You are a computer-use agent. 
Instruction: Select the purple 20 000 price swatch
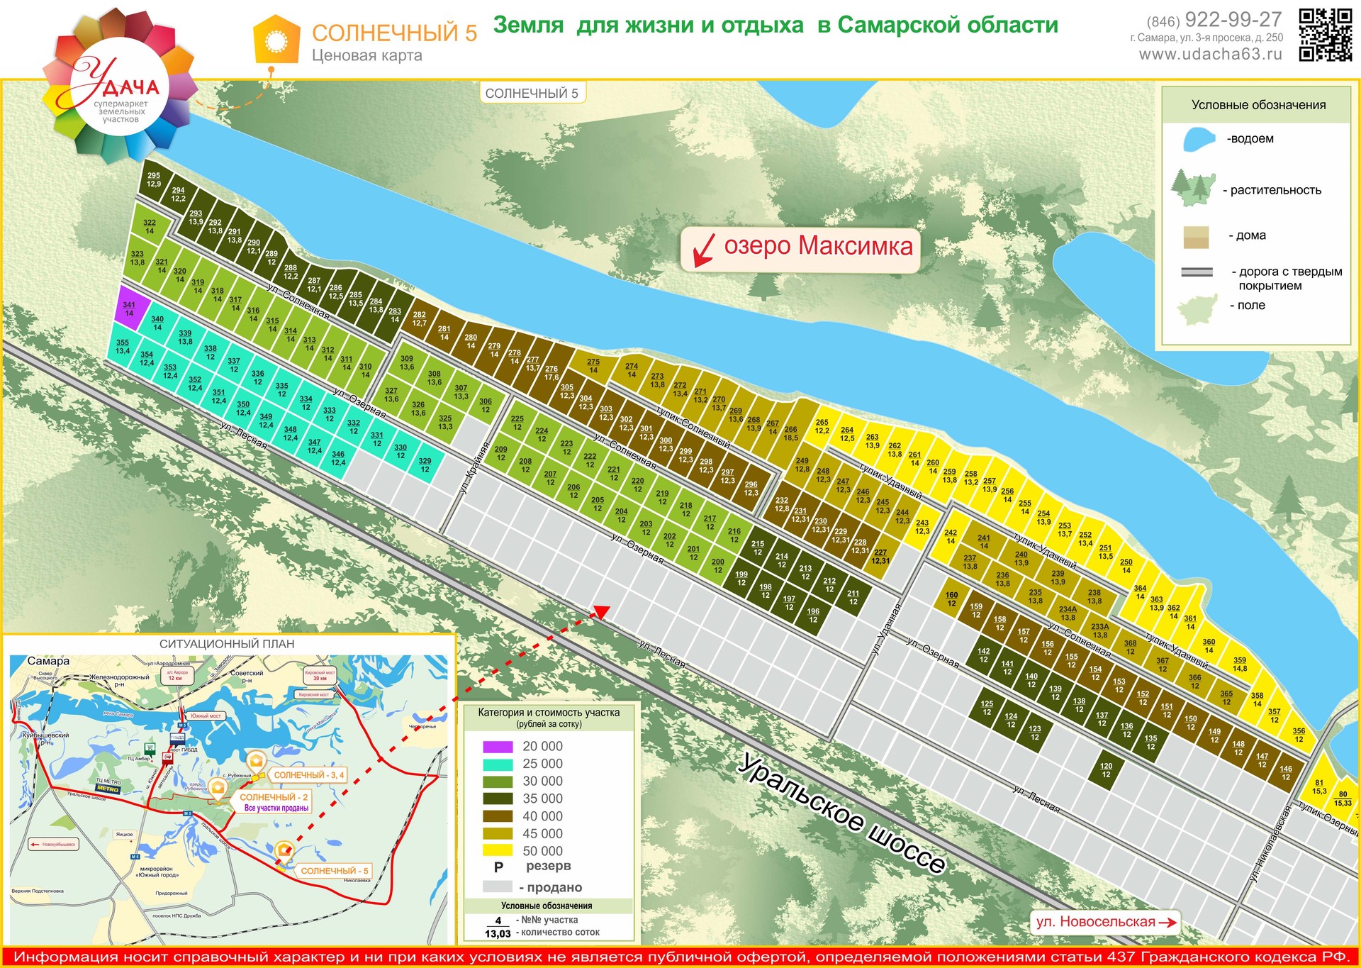pos(498,747)
